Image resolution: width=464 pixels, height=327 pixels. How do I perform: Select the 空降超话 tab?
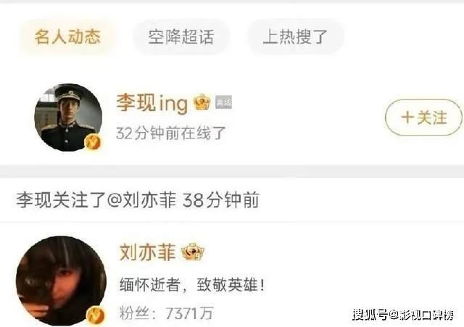tap(181, 37)
